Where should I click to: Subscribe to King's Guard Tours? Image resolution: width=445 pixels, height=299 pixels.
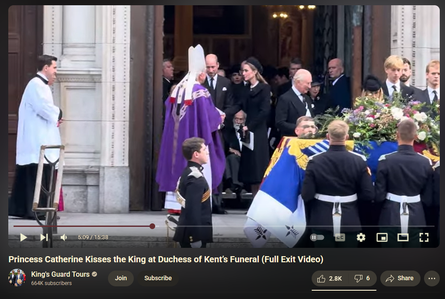click(158, 278)
